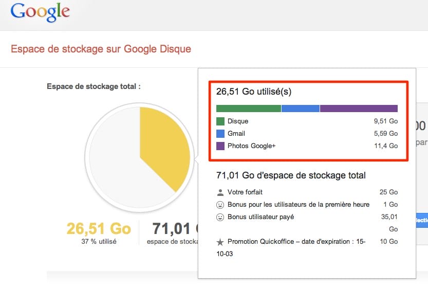Click the 26,51 Go utilisé(s) heading
The width and height of the screenshot is (428, 288).
tap(254, 92)
